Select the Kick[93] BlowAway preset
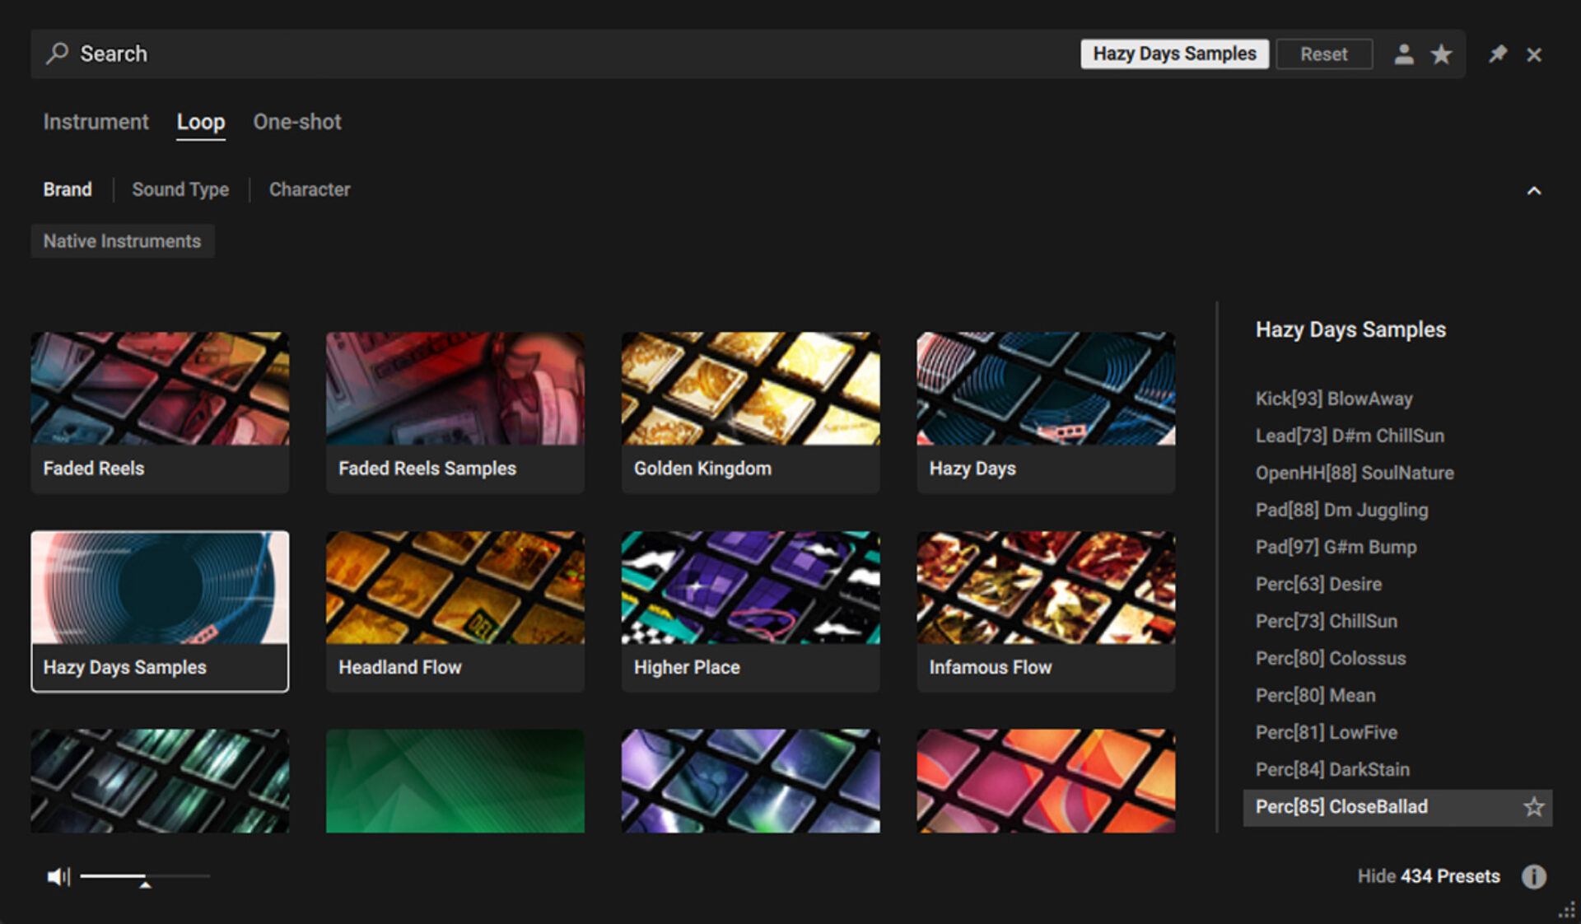This screenshot has height=924, width=1581. (x=1333, y=399)
